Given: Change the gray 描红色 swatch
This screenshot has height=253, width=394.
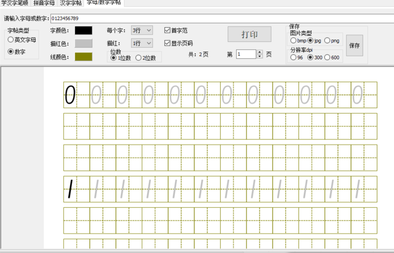Looking at the screenshot, I should pos(84,43).
